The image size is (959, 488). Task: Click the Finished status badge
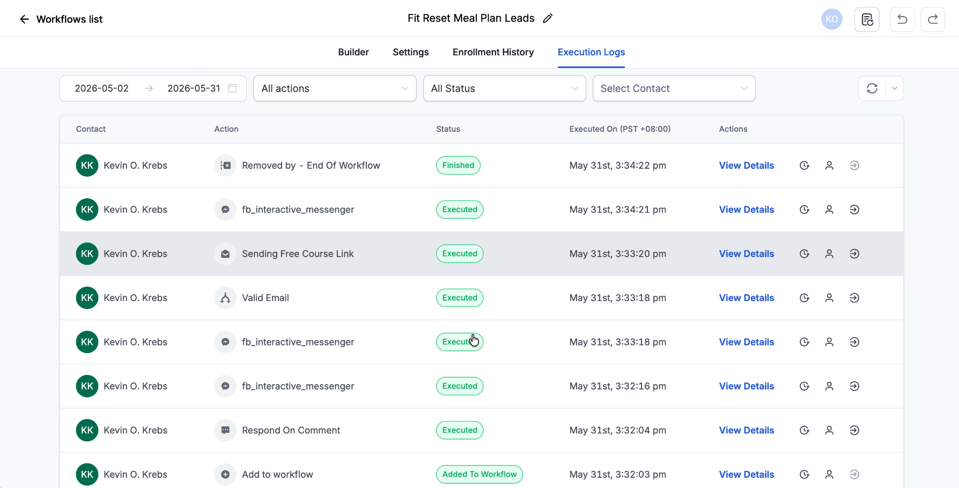click(x=458, y=166)
